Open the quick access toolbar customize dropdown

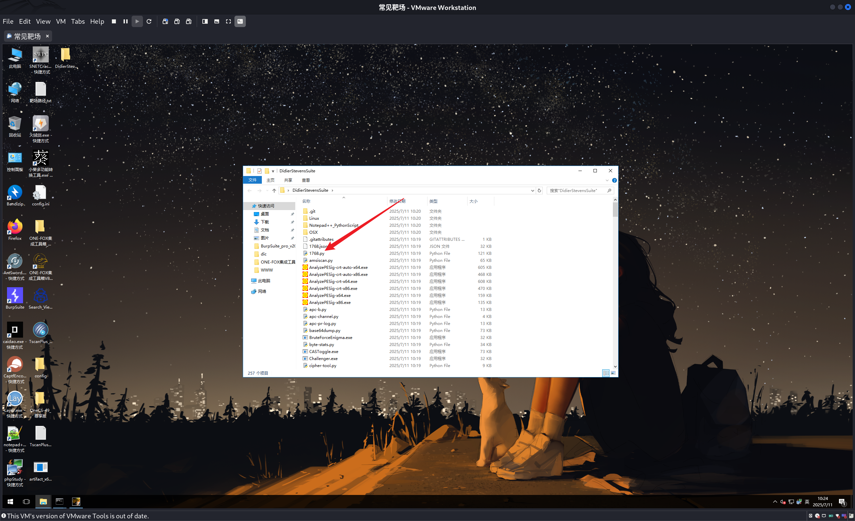[x=273, y=171]
